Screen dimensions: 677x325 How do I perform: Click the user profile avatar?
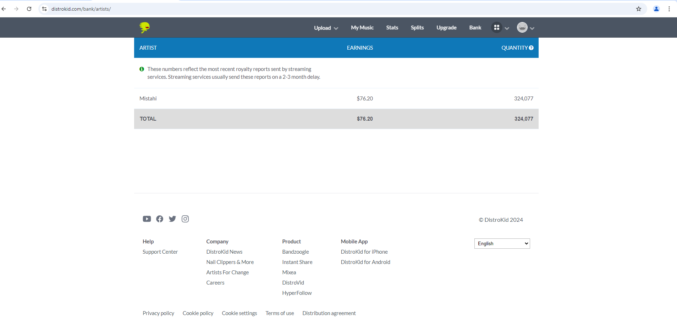[x=522, y=27]
